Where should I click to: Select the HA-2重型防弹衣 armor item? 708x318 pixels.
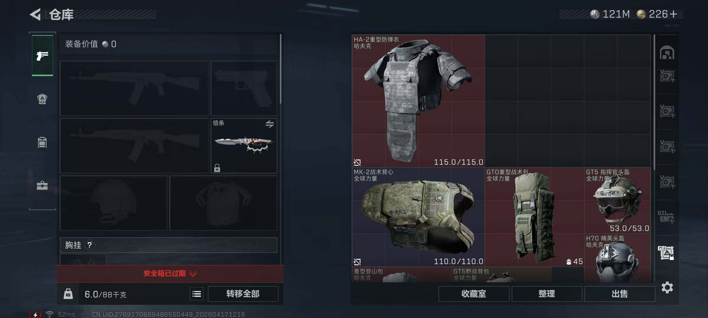click(x=418, y=101)
